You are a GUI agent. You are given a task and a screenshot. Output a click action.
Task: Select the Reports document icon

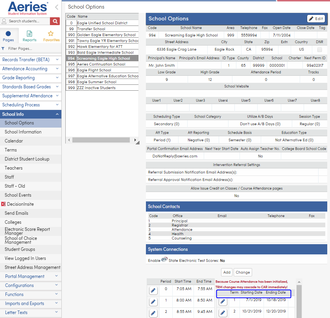tap(29, 33)
